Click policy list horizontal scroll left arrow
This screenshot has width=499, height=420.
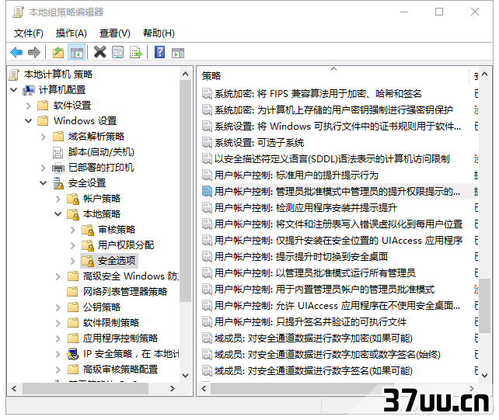click(204, 388)
